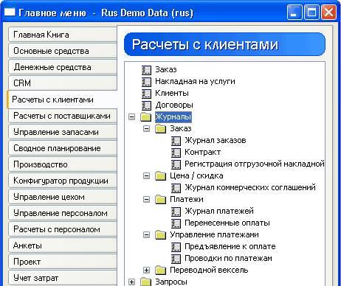341x286 pixels.
Task: Click the folder icon of Заказ subfolder
Action: tap(161, 128)
